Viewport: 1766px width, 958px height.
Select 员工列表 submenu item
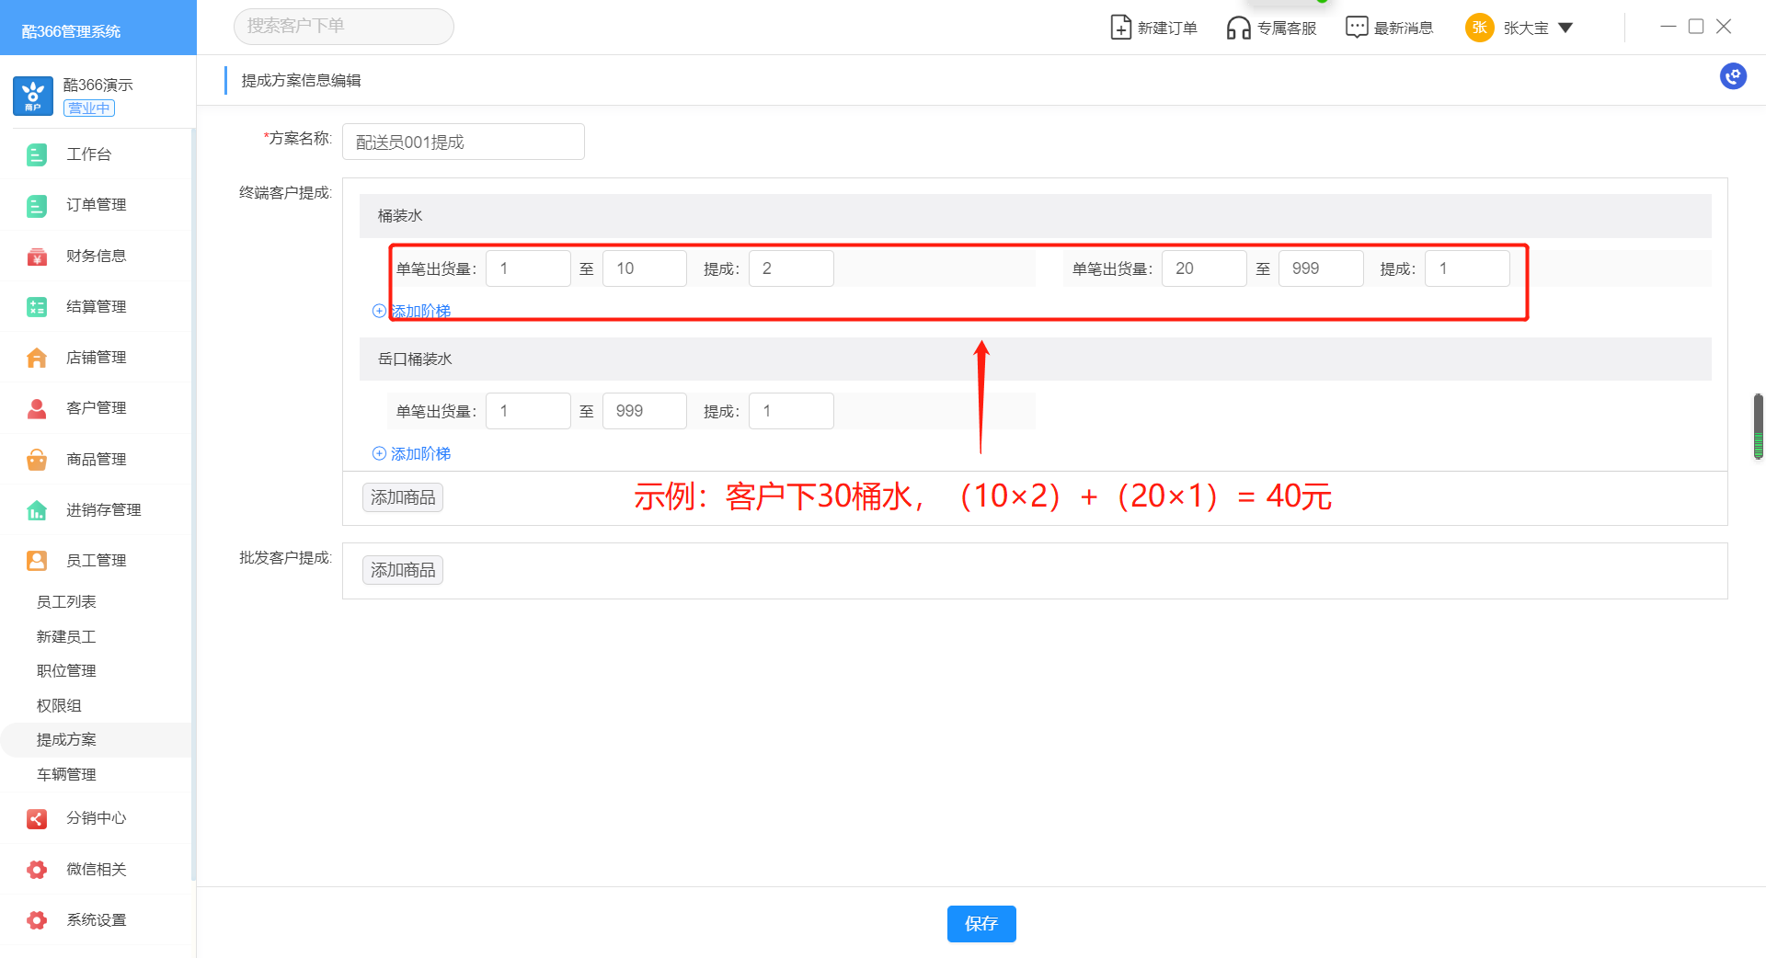[x=66, y=601]
